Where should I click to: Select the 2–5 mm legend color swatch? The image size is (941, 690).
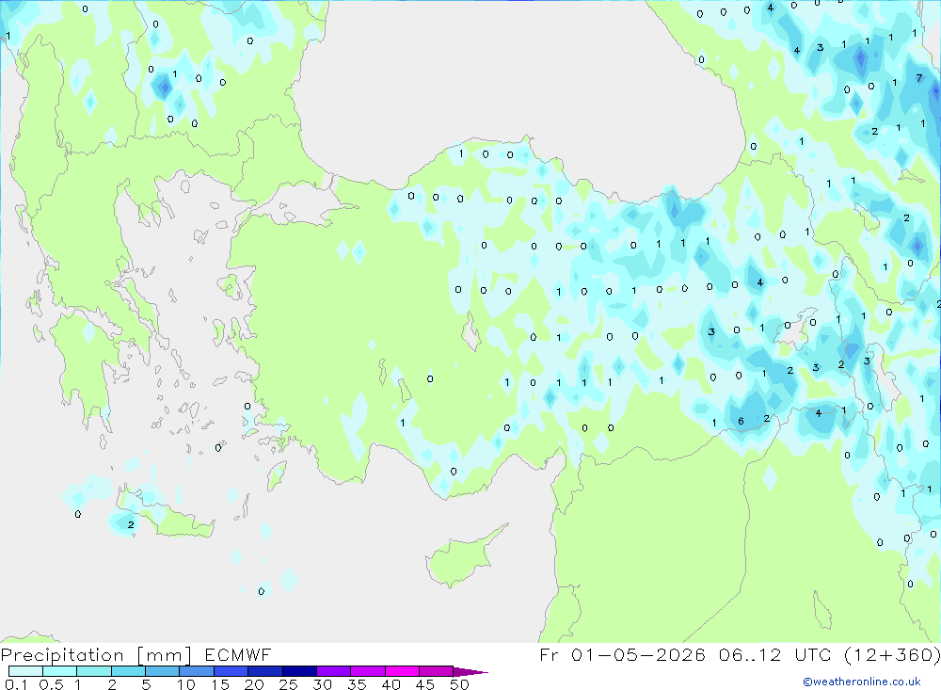point(128,671)
